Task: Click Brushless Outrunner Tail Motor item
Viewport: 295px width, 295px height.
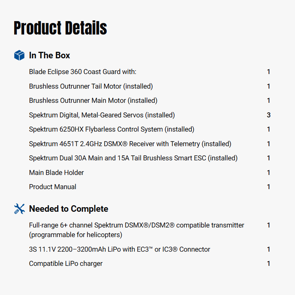Action: 91,86
